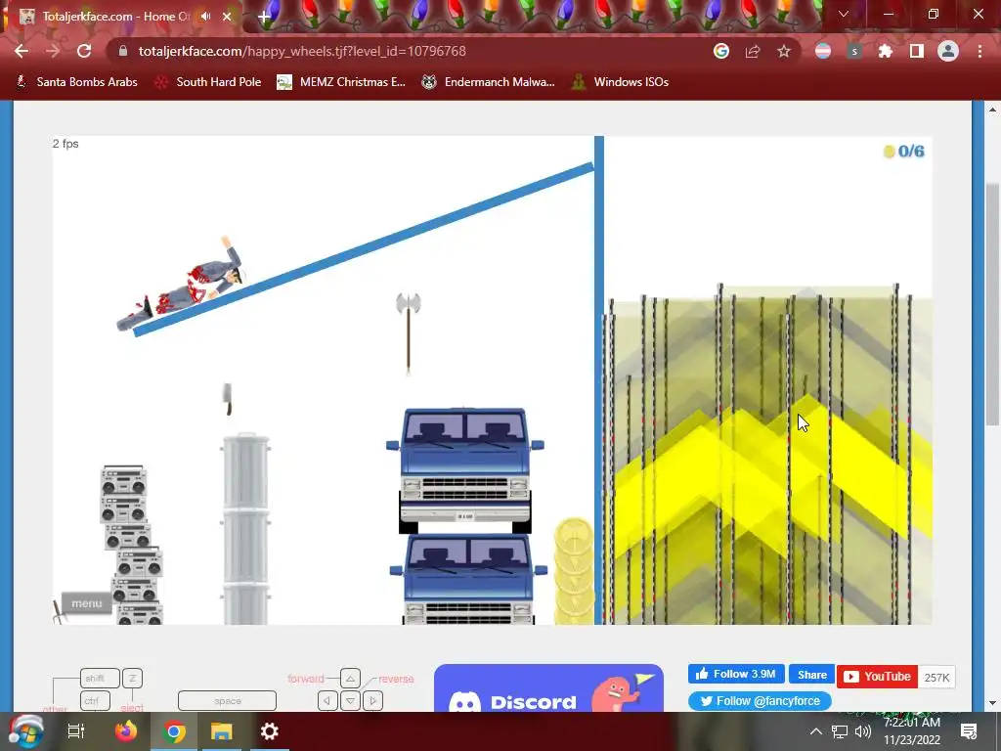Screen dimensions: 1001x751
Task: Open the notification center icon
Action: click(x=969, y=731)
